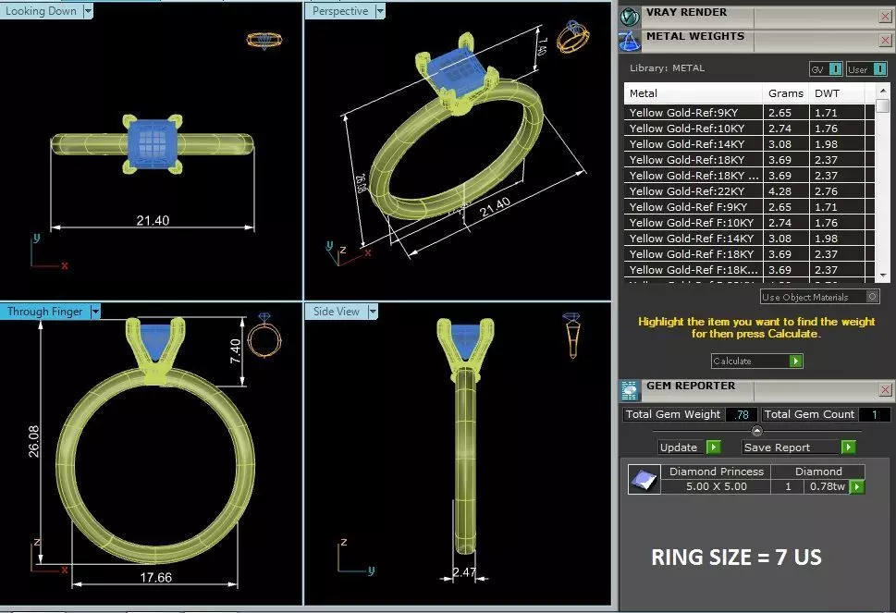Open the Through Finger viewport dropdown
Viewport: 896px width, 613px height.
(95, 312)
